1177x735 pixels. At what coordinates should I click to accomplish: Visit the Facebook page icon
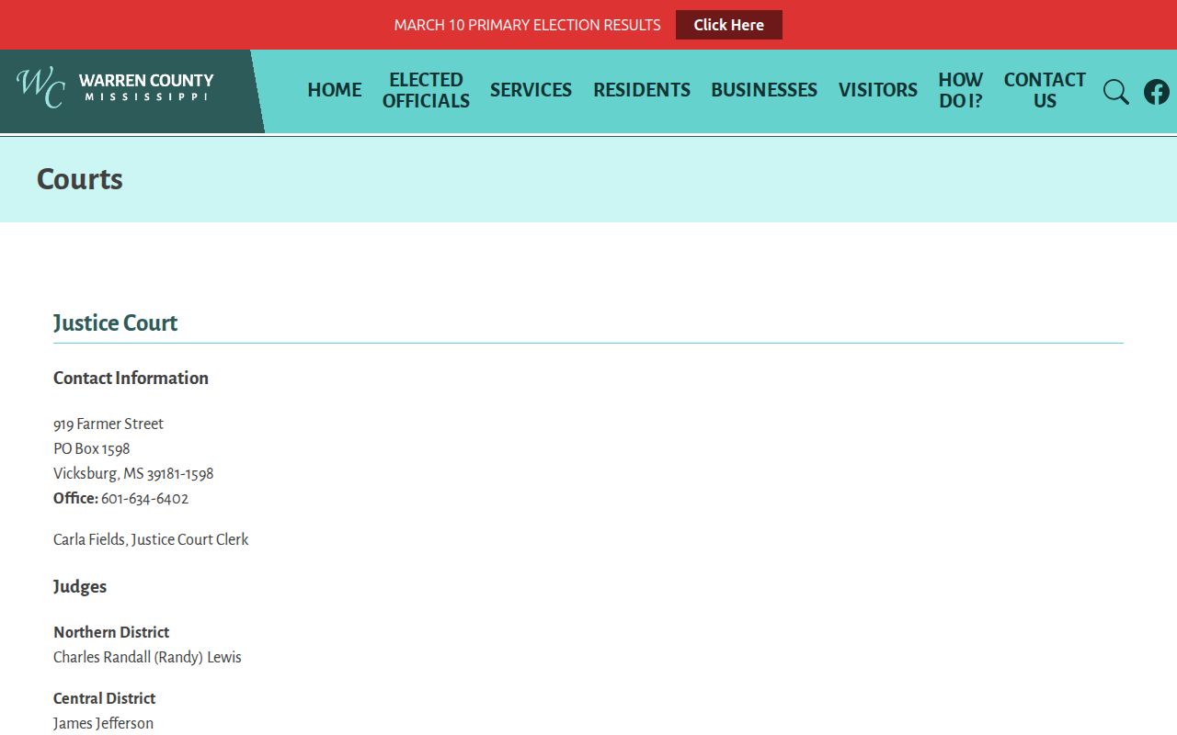tap(1157, 92)
